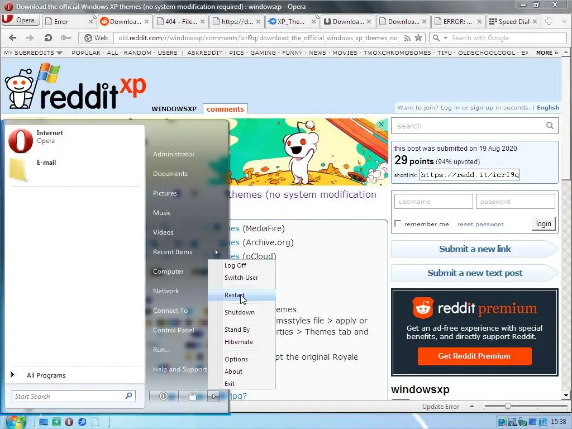The width and height of the screenshot is (572, 429).
Task: Open the Opera main menu button
Action: point(20,20)
